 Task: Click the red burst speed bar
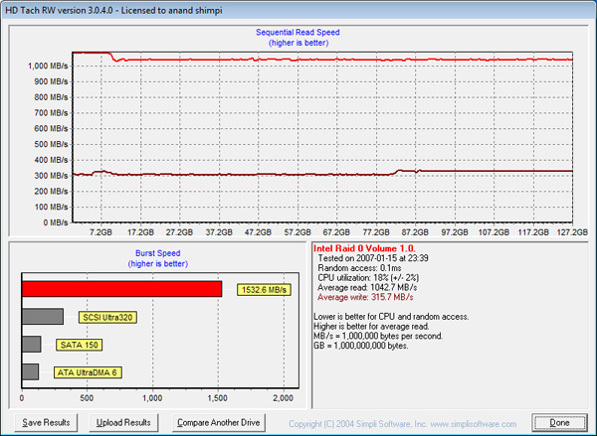point(121,289)
